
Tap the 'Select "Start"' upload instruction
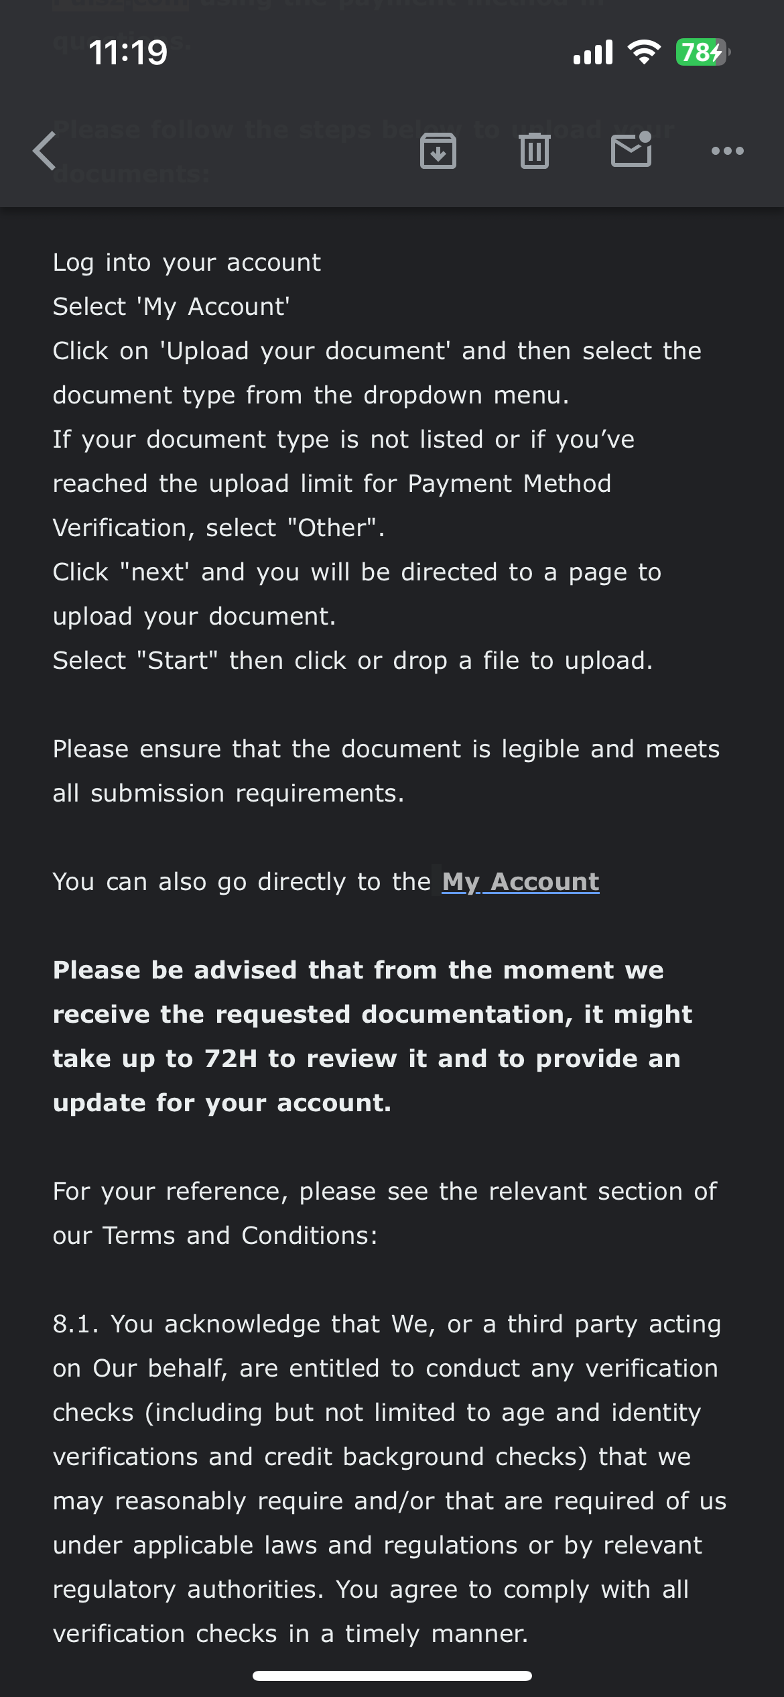(x=352, y=661)
